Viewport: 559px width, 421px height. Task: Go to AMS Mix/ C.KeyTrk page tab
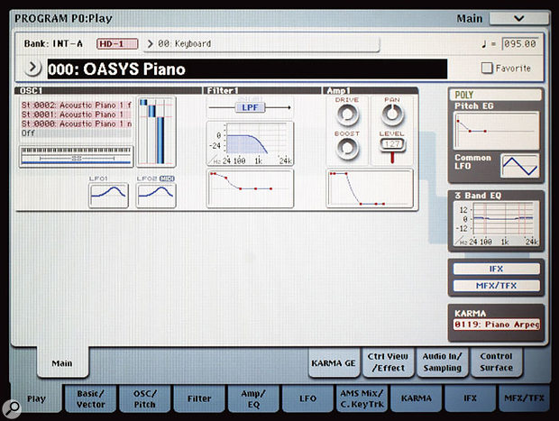(x=362, y=398)
